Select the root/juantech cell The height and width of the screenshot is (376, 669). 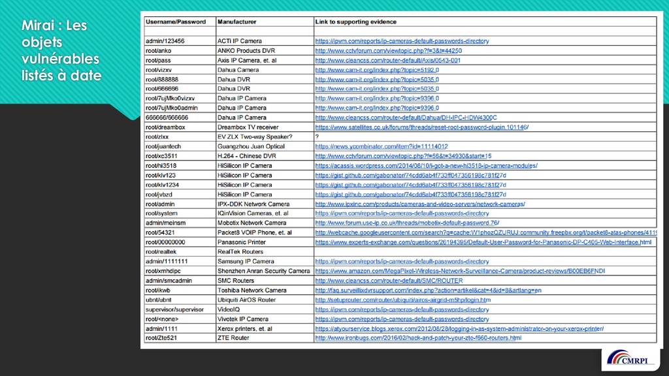click(x=180, y=146)
